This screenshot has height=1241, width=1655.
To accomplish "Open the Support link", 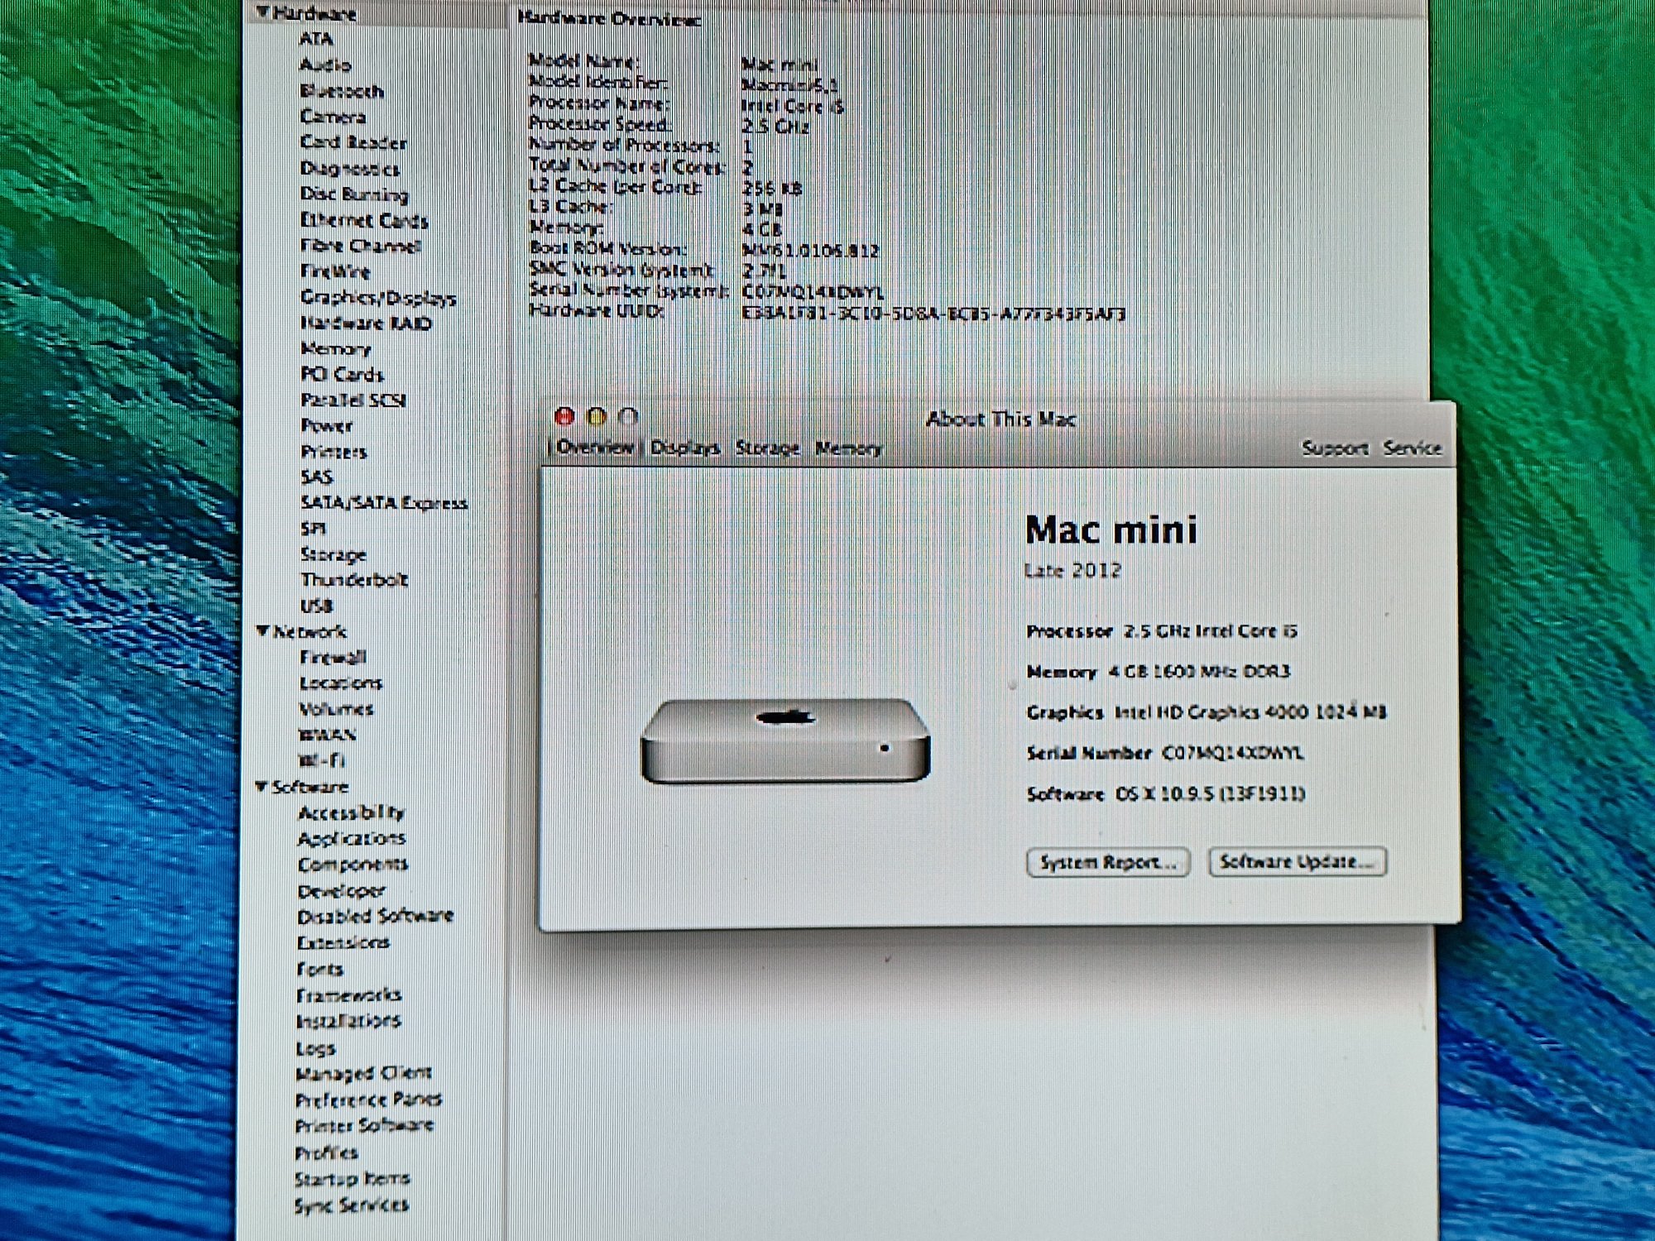I will pos(1334,448).
